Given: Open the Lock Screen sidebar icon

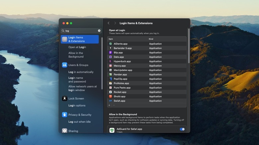Looking at the screenshot, I should (64, 98).
